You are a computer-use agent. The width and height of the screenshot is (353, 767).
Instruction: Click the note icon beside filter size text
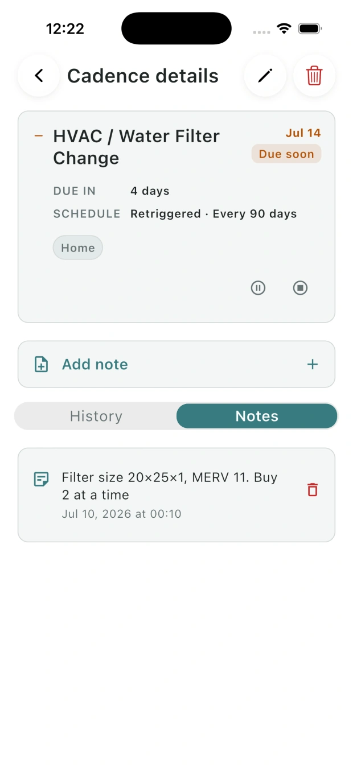(41, 479)
